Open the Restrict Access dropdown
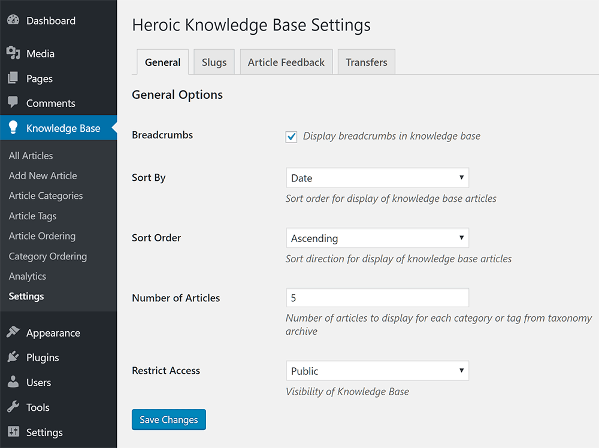Viewport: 599px width, 448px height. tap(377, 371)
